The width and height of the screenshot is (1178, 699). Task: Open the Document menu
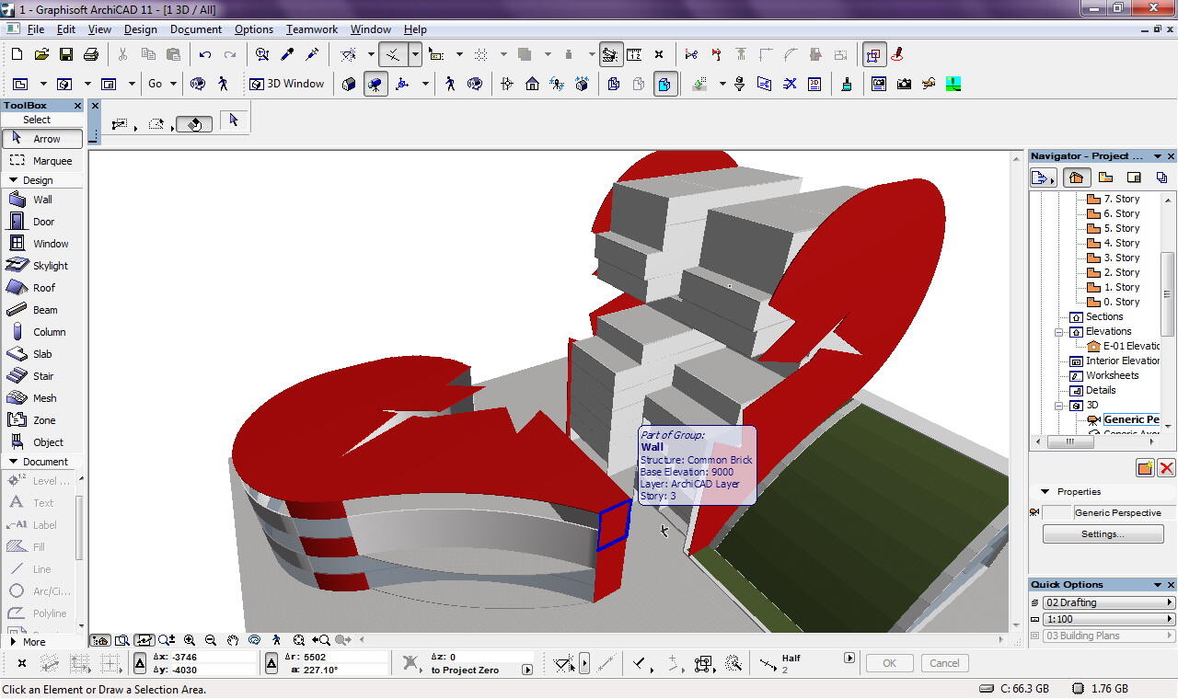pyautogui.click(x=196, y=29)
